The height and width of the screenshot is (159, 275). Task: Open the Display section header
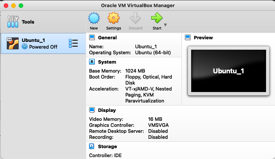coord(107,110)
